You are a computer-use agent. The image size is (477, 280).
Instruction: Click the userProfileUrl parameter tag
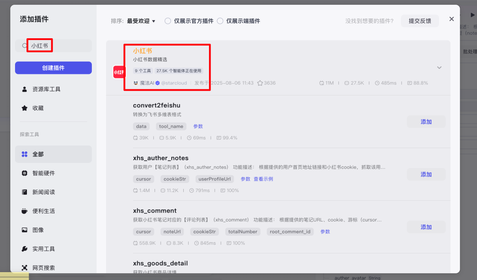pyautogui.click(x=215, y=179)
